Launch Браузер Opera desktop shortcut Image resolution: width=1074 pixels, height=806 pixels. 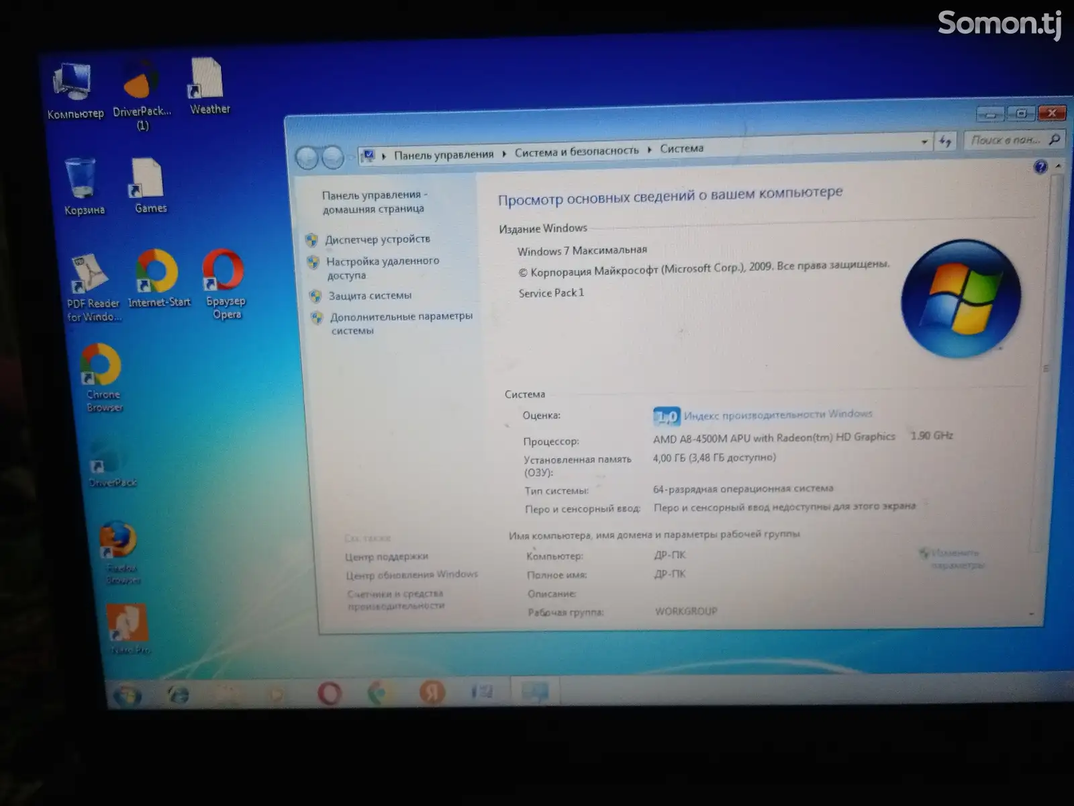(x=224, y=284)
